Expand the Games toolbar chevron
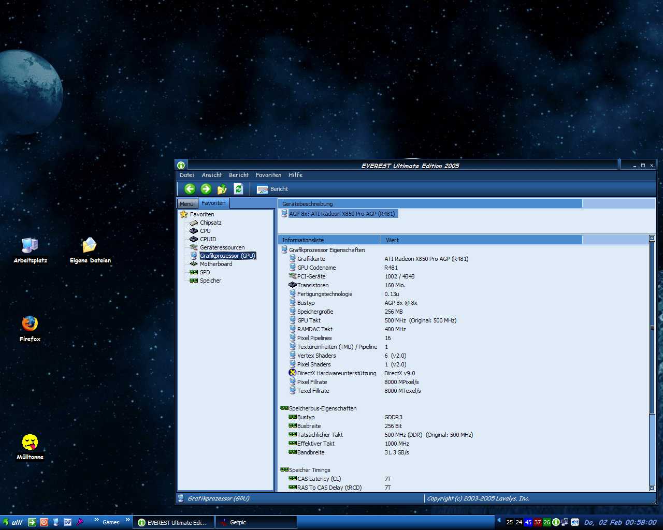The width and height of the screenshot is (663, 530). pyautogui.click(x=128, y=520)
